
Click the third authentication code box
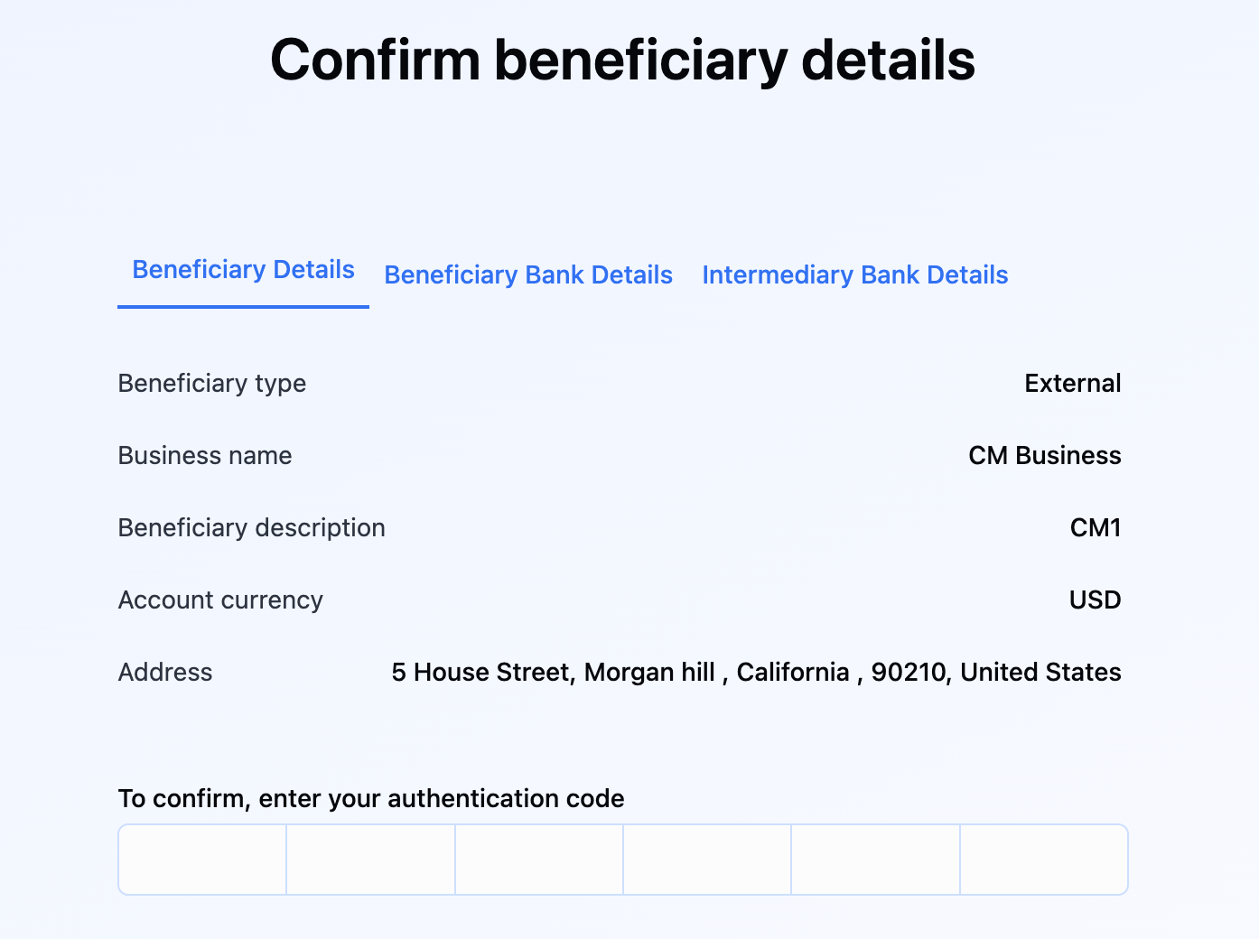pos(539,860)
